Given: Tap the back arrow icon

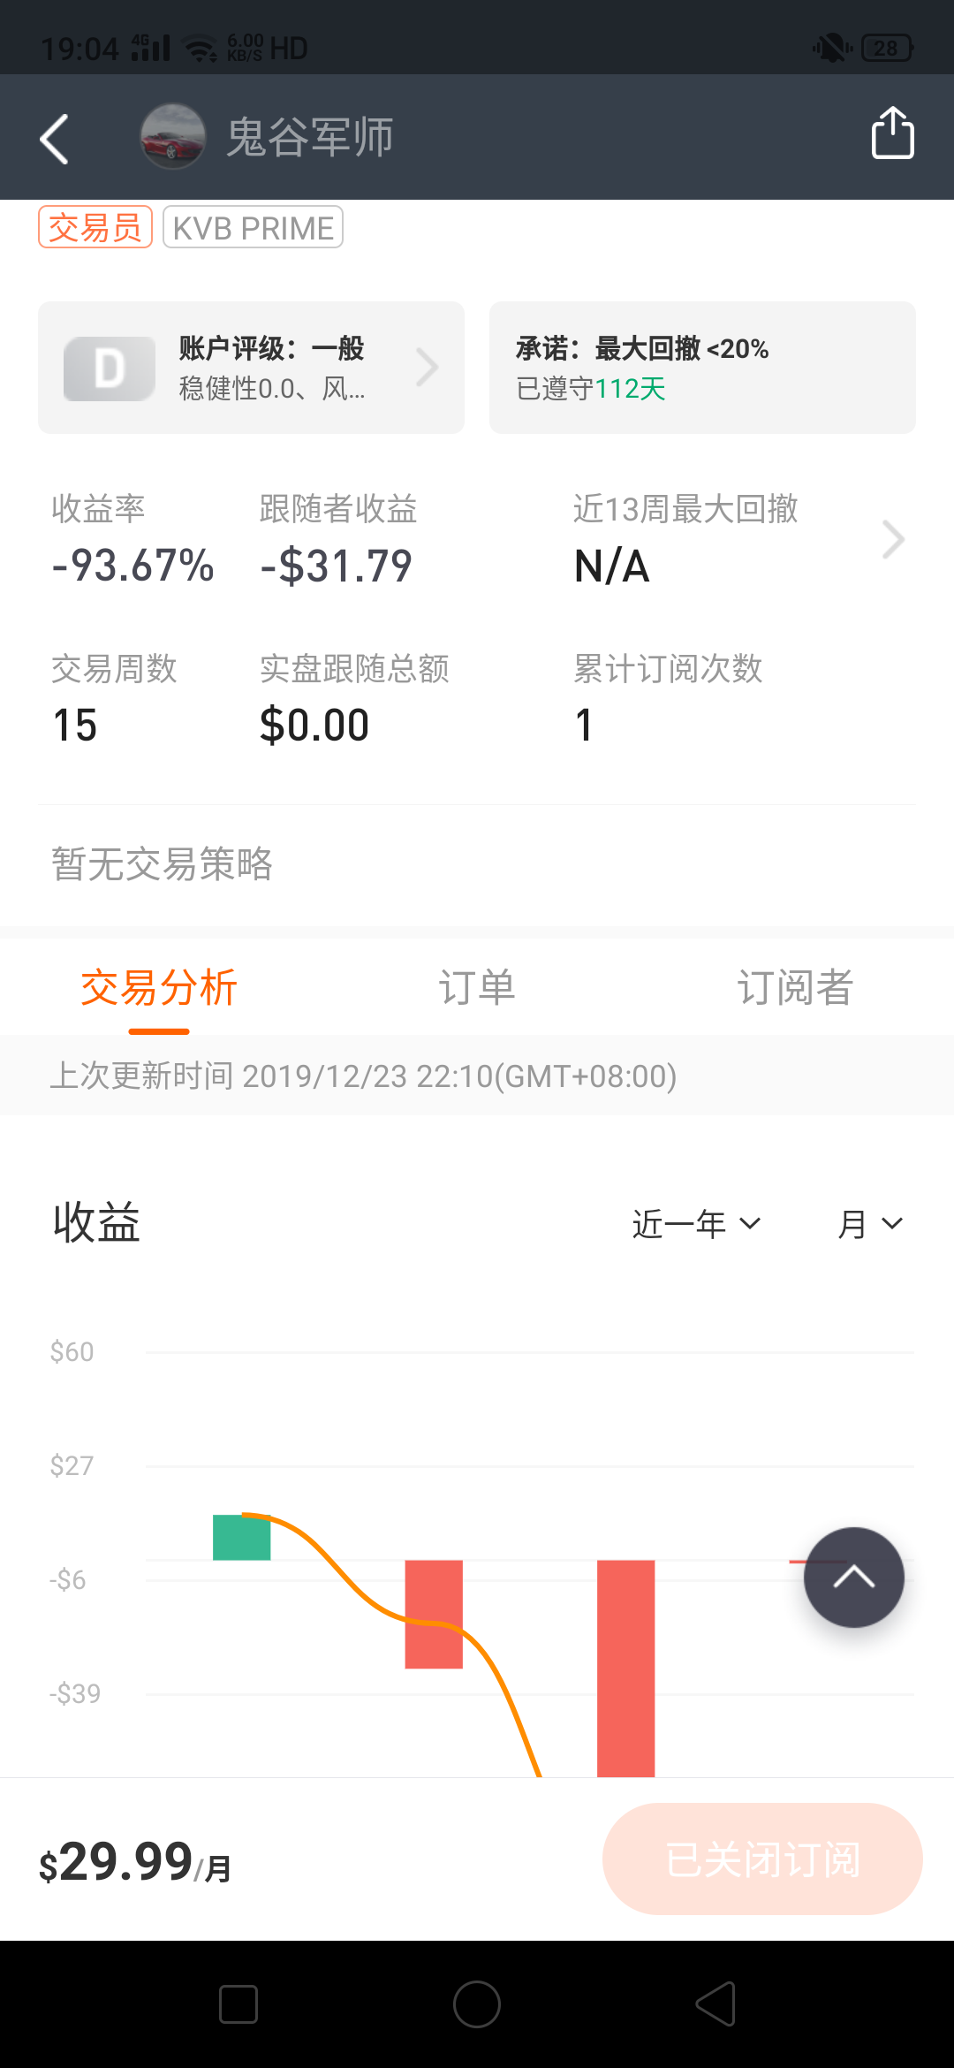Looking at the screenshot, I should (55, 139).
